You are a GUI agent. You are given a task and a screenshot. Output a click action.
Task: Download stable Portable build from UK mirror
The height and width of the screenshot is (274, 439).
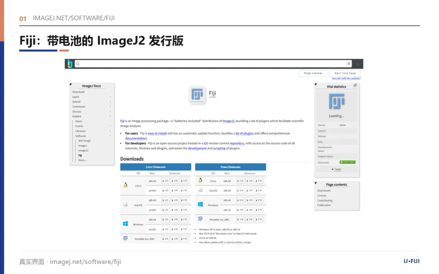(250, 220)
